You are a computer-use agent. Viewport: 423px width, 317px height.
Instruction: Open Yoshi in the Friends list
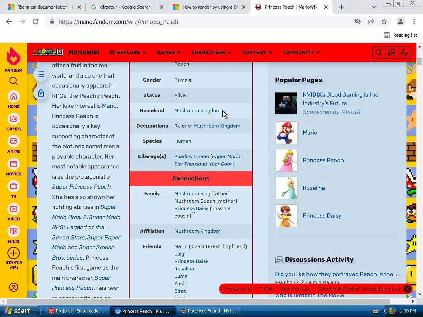point(181,283)
